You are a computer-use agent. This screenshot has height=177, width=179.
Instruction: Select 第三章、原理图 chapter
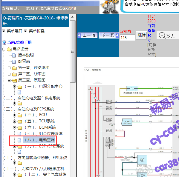pos(32,80)
